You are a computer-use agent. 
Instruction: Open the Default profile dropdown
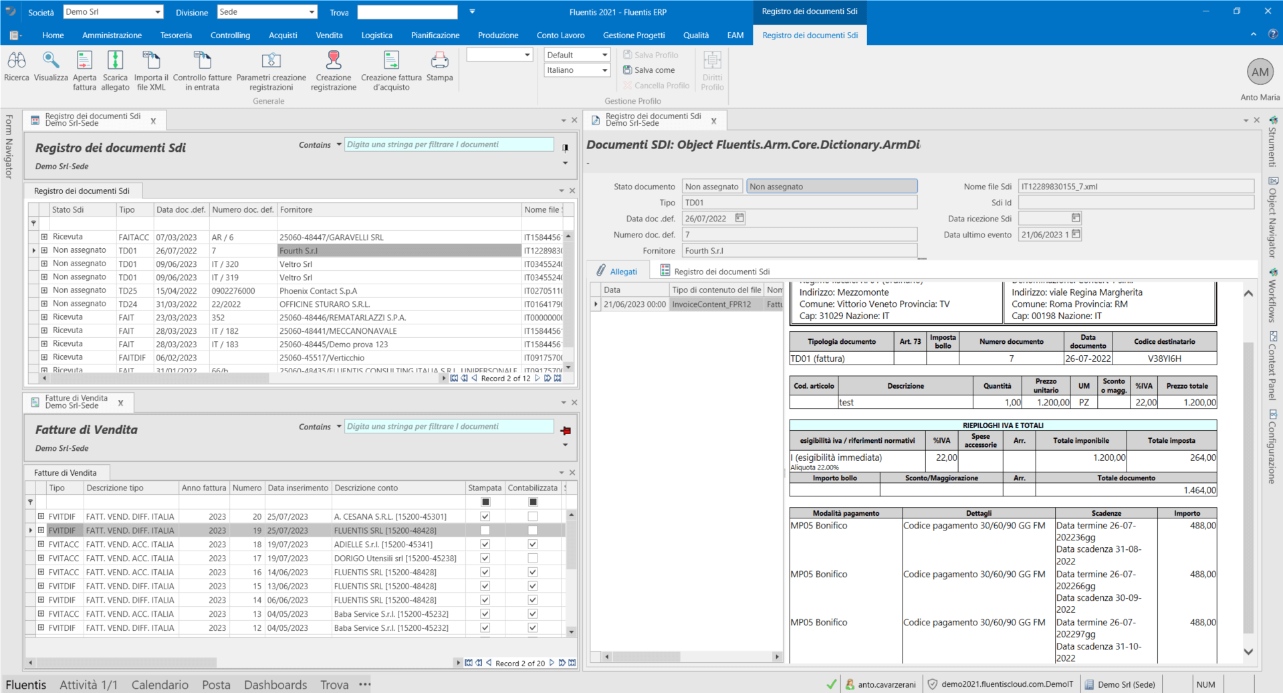604,55
